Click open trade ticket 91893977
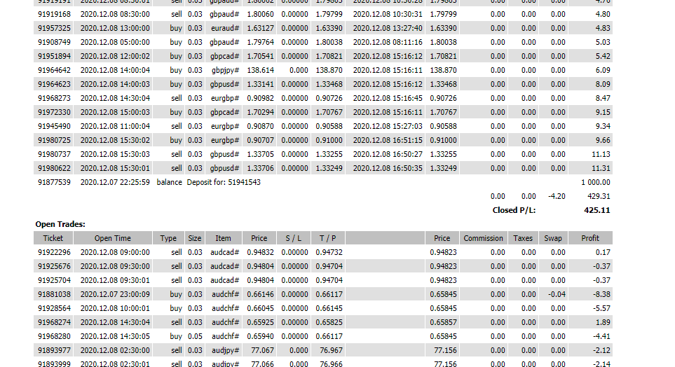Viewport: 675px width, 367px height. 54,350
